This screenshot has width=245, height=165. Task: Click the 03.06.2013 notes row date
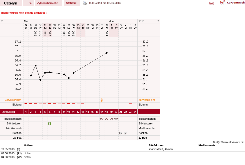[x=8, y=153]
